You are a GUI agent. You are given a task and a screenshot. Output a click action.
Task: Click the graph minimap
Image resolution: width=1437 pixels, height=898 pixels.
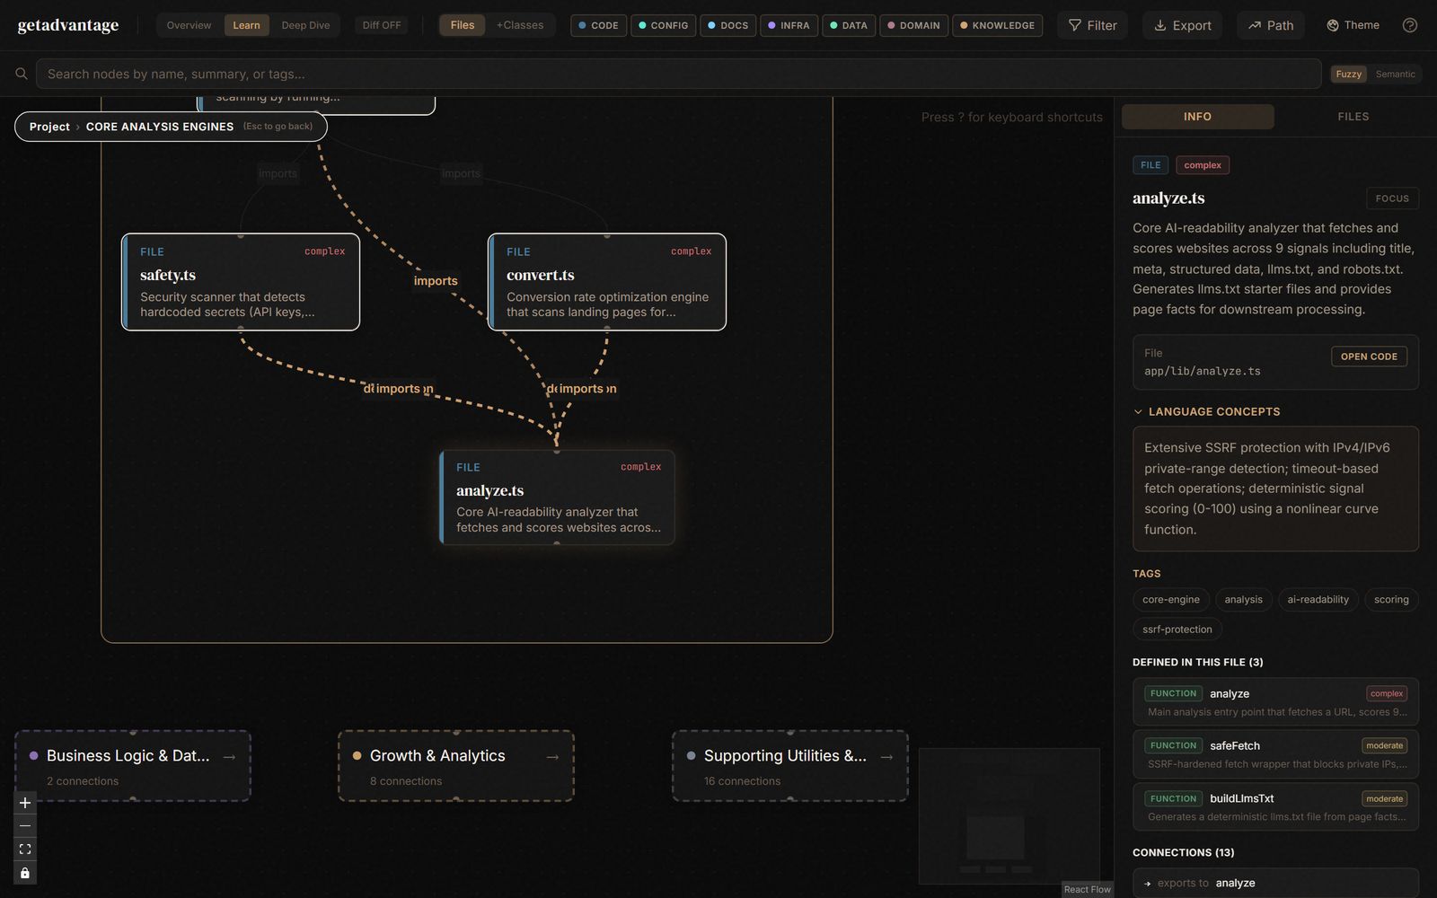[1009, 815]
